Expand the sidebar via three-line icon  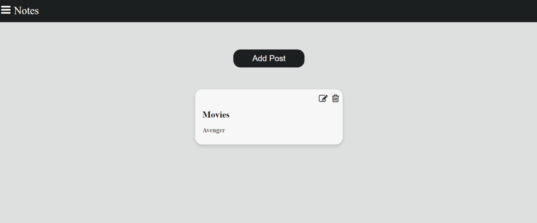tap(6, 10)
